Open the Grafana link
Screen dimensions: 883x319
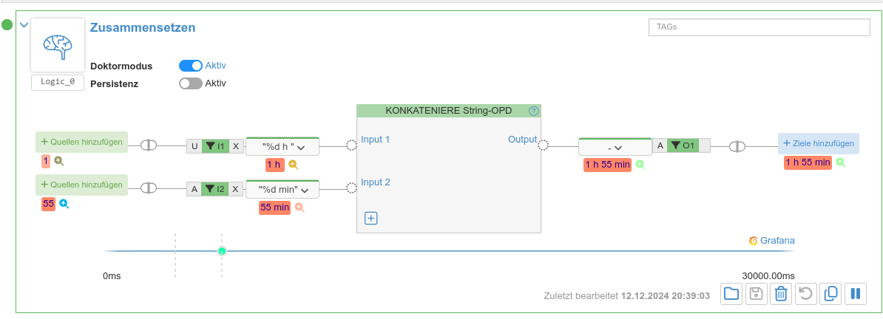[x=771, y=241]
